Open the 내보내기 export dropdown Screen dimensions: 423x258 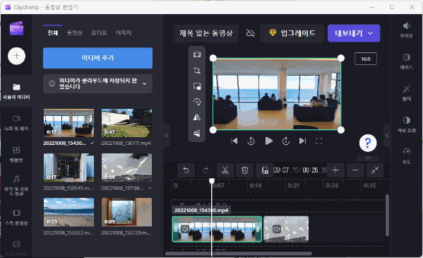354,33
